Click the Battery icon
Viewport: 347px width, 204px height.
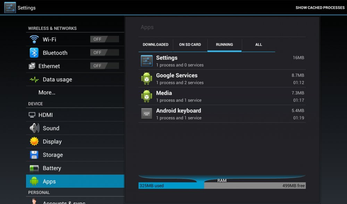click(x=34, y=168)
